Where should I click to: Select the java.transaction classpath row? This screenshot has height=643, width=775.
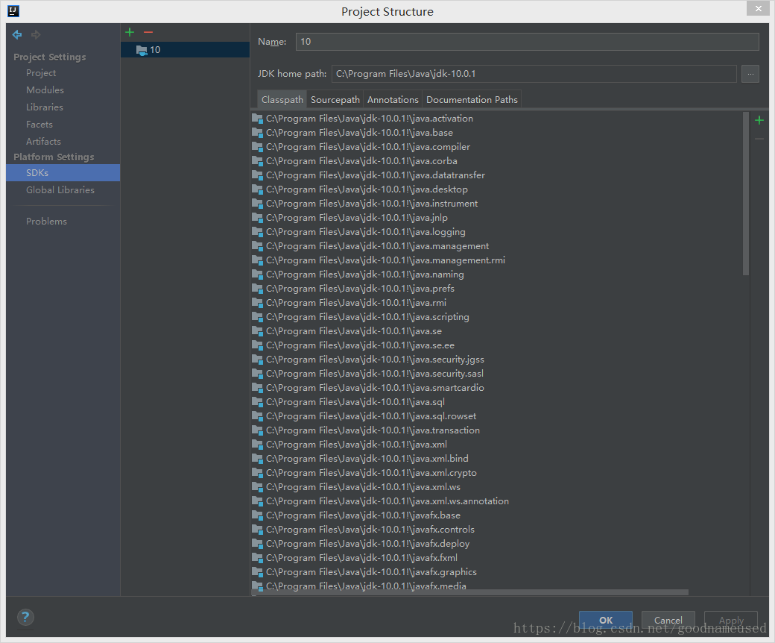(x=497, y=430)
